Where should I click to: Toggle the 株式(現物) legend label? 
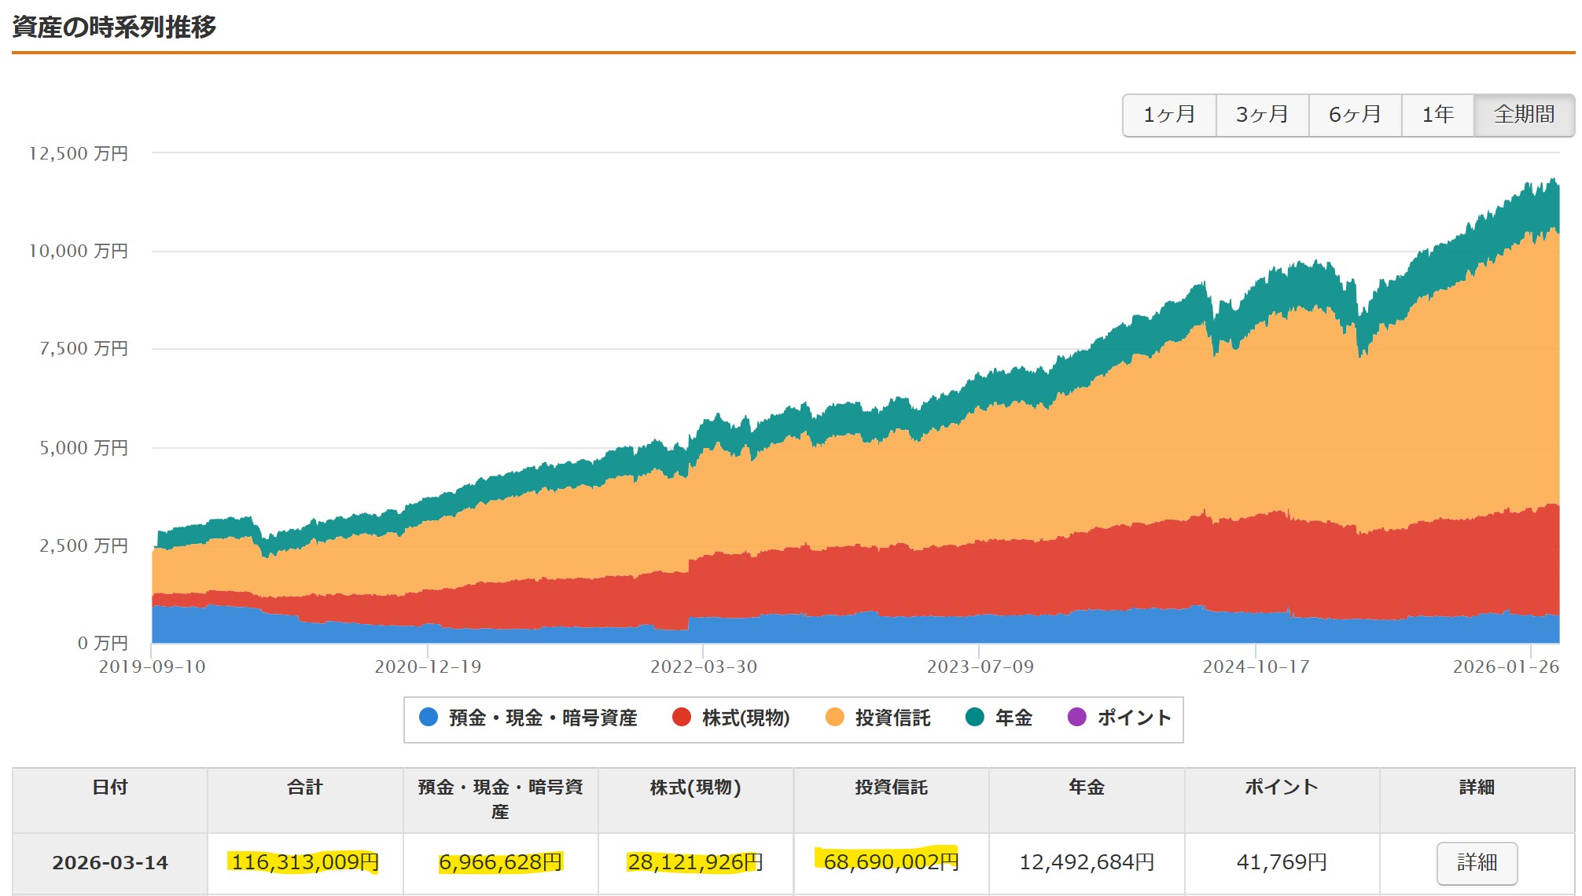pos(745,718)
